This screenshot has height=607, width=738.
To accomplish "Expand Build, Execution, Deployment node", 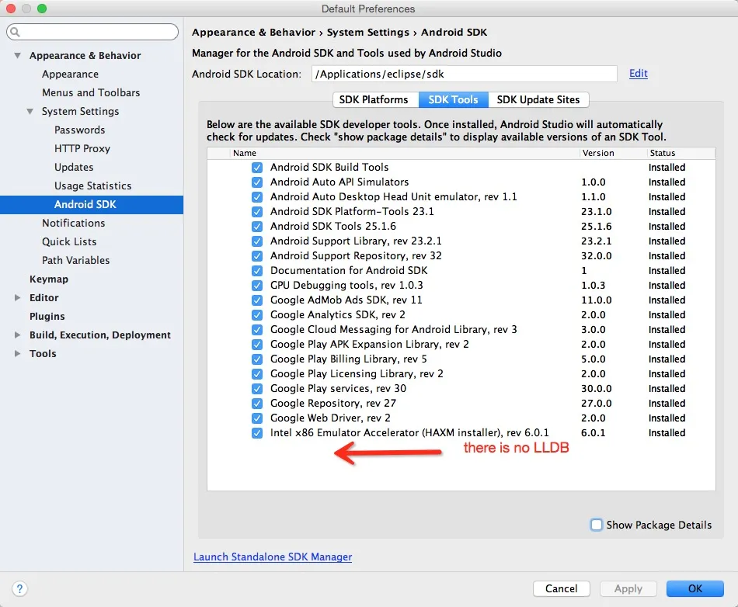I will coord(17,335).
